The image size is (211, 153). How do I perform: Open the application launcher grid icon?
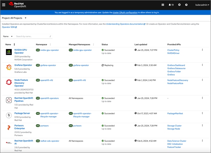click(x=163, y=5)
